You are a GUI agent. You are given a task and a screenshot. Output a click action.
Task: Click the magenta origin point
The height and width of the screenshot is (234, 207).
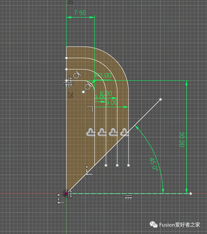pyautogui.click(x=66, y=194)
